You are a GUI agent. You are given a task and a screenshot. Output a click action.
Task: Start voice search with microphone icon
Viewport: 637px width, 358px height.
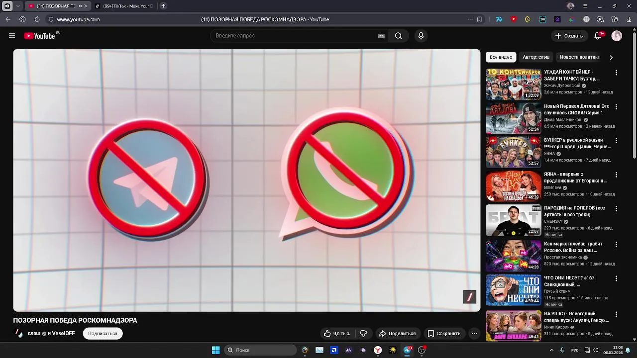tap(421, 36)
